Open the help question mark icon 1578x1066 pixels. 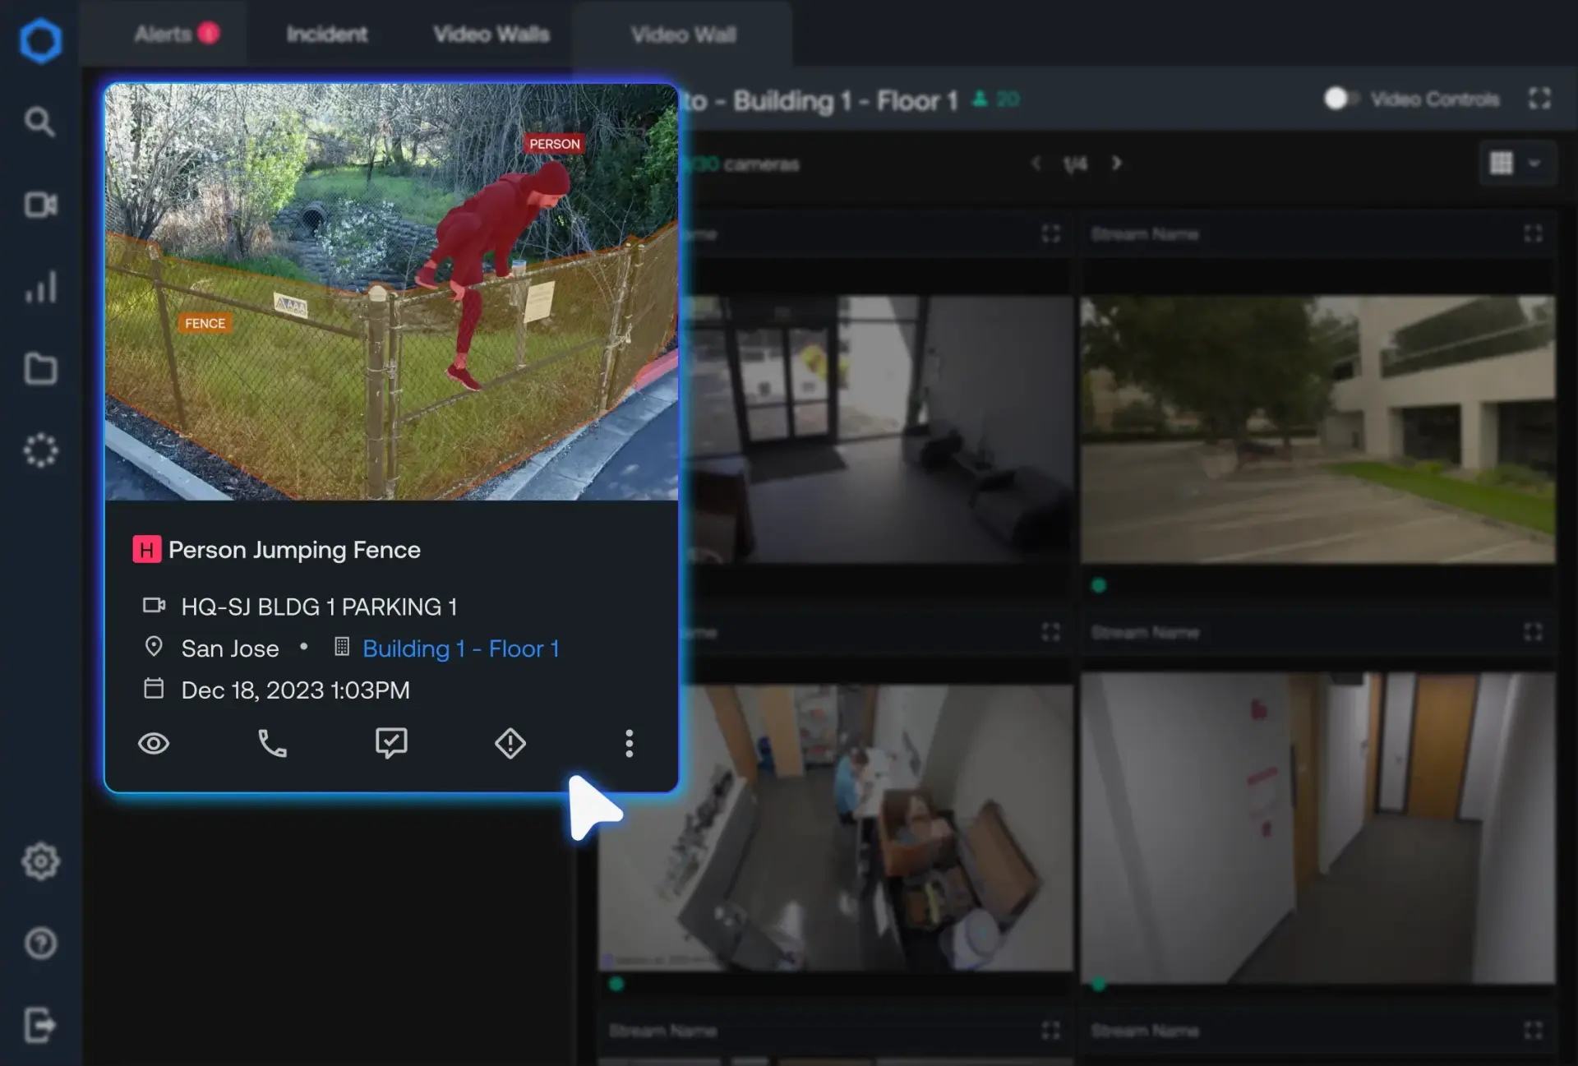coord(40,943)
